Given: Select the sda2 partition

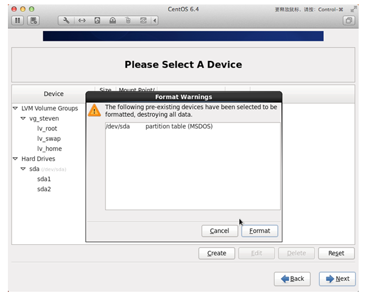Looking at the screenshot, I should tap(44, 189).
